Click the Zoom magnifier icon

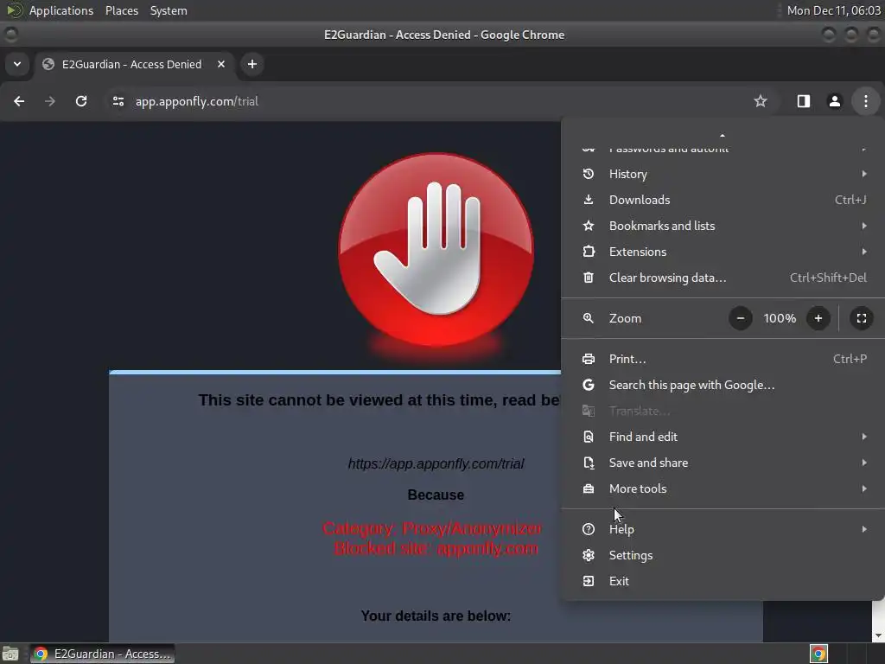click(588, 318)
